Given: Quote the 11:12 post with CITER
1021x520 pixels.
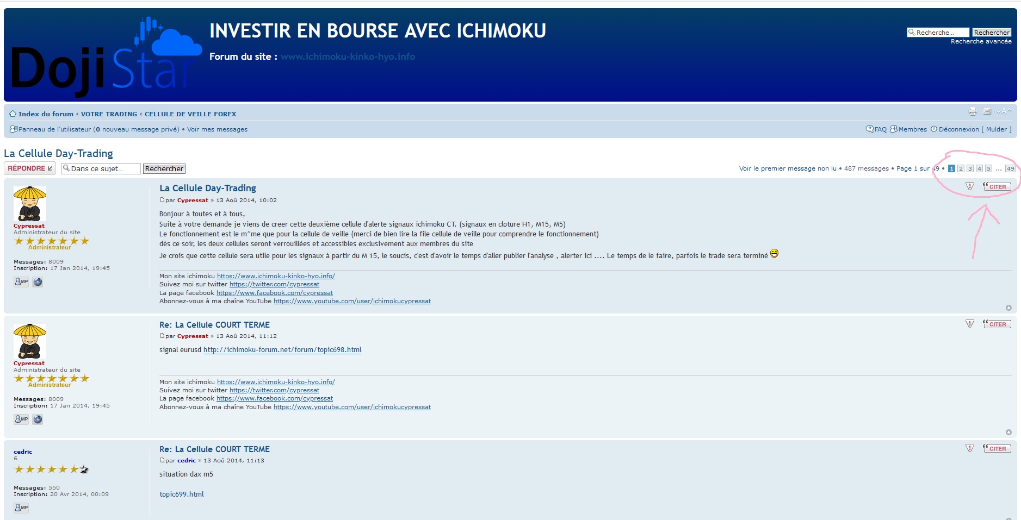Looking at the screenshot, I should click(x=997, y=324).
